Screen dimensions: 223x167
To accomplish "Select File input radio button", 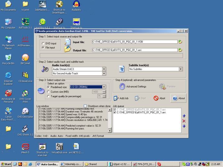I will [43, 47].
